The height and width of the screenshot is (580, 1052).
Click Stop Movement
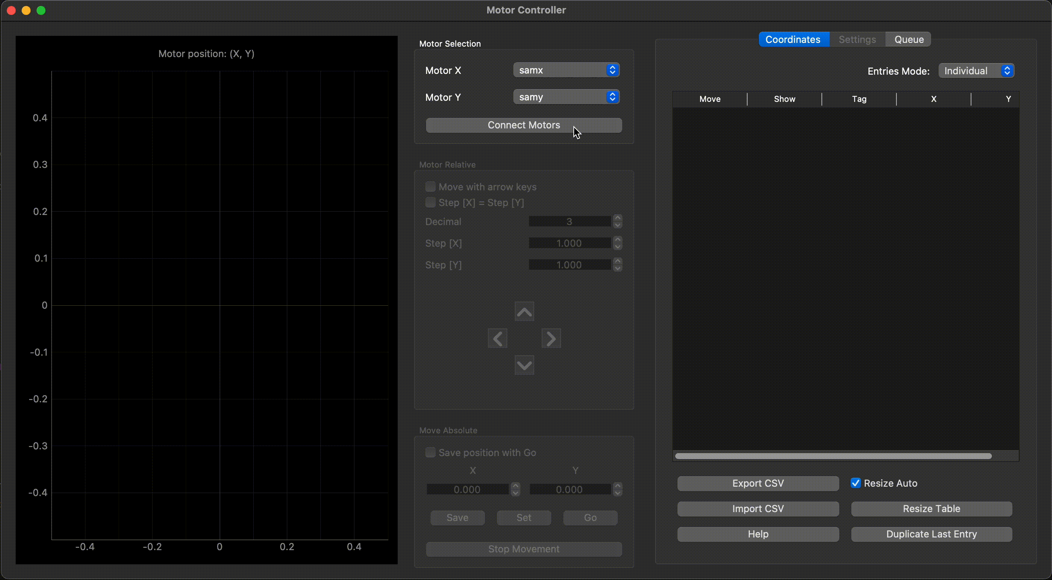point(524,549)
